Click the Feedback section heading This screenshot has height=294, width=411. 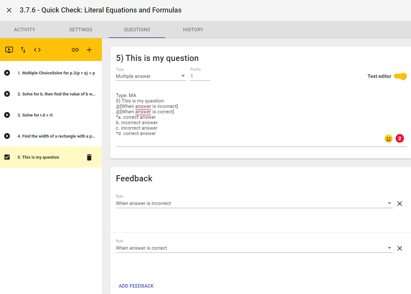134,178
